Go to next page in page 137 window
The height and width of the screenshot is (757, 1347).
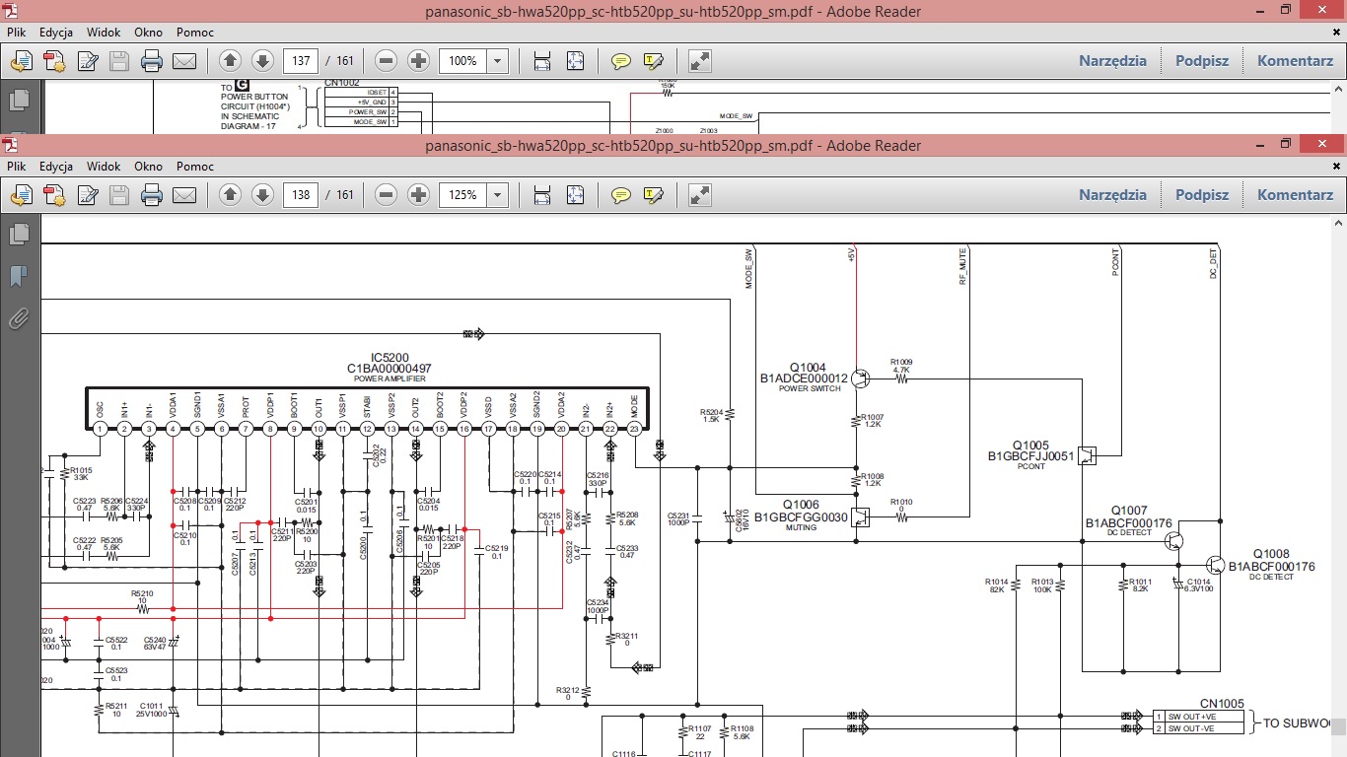(x=262, y=61)
